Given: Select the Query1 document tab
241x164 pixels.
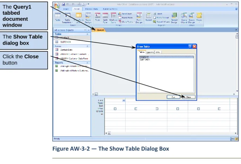Looking at the screenshot, I should tap(99, 30).
